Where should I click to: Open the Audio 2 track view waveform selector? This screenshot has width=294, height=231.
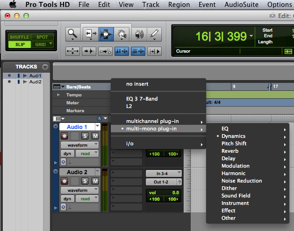(79, 190)
